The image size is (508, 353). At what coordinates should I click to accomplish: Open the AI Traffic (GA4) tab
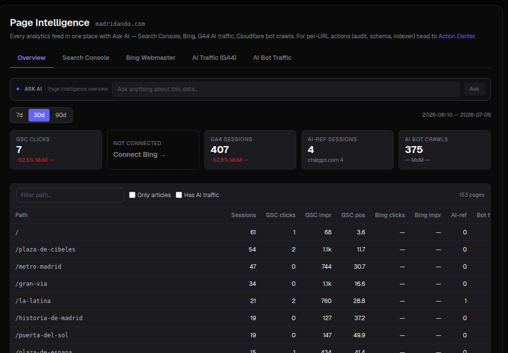tap(214, 57)
